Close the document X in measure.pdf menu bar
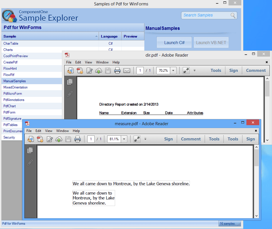 [256, 131]
